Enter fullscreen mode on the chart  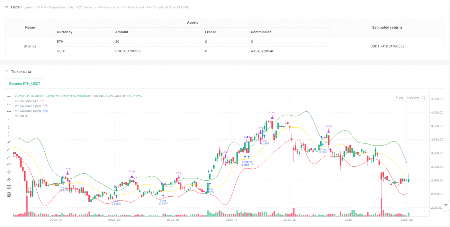click(x=424, y=97)
